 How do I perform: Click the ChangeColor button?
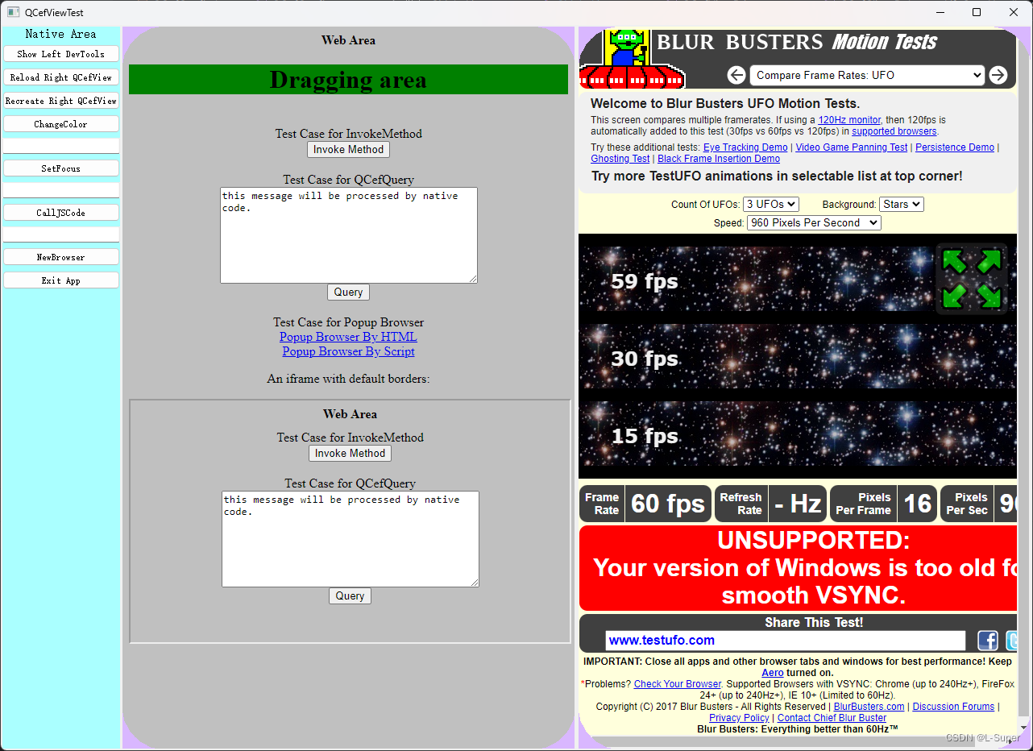61,124
